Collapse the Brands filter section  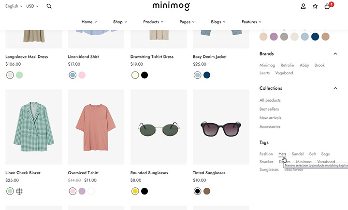[335, 54]
